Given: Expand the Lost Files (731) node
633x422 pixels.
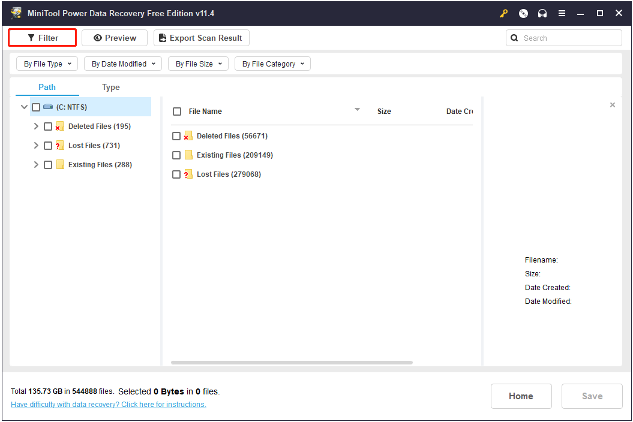Looking at the screenshot, I should [36, 145].
